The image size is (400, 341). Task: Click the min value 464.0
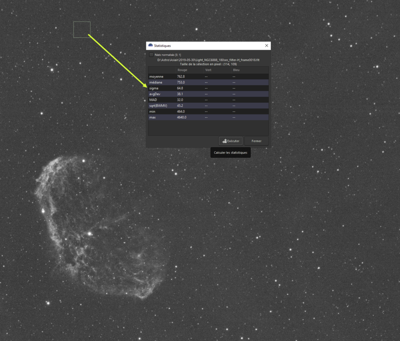[181, 111]
